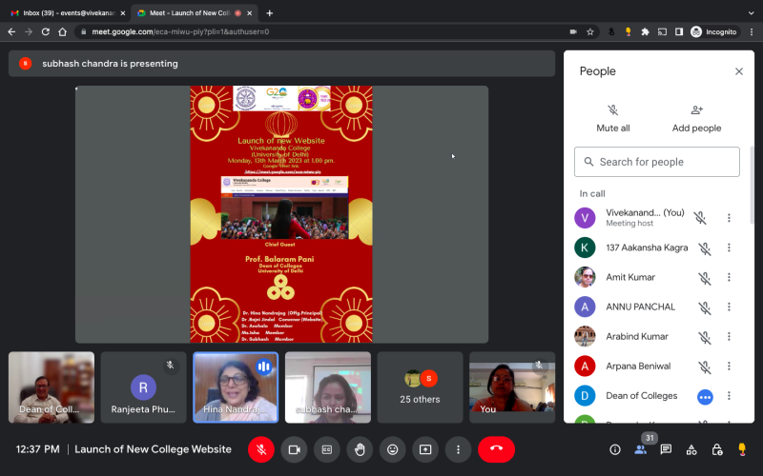The image size is (763, 476).
Task: Toggle the camera on or off
Action: [294, 449]
